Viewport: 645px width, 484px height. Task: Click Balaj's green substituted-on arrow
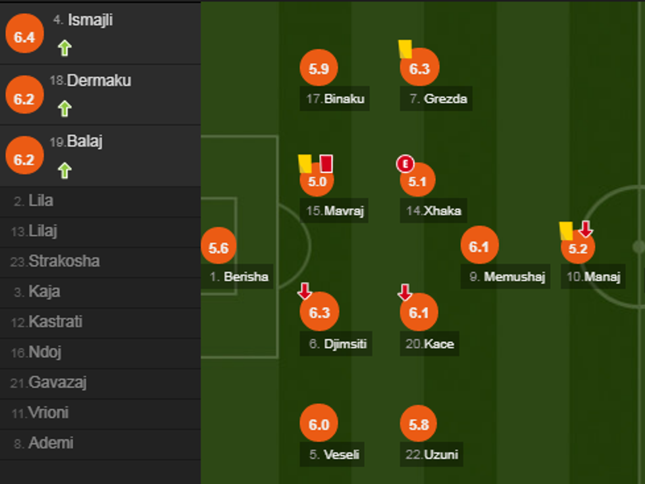[64, 170]
